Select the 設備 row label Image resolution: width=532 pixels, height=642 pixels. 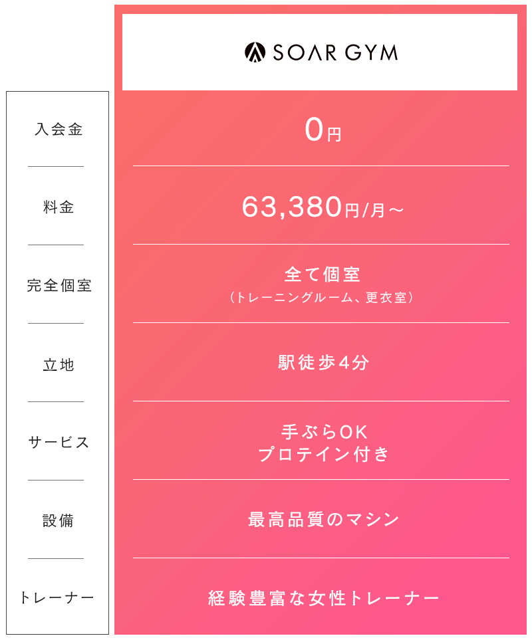tap(58, 520)
